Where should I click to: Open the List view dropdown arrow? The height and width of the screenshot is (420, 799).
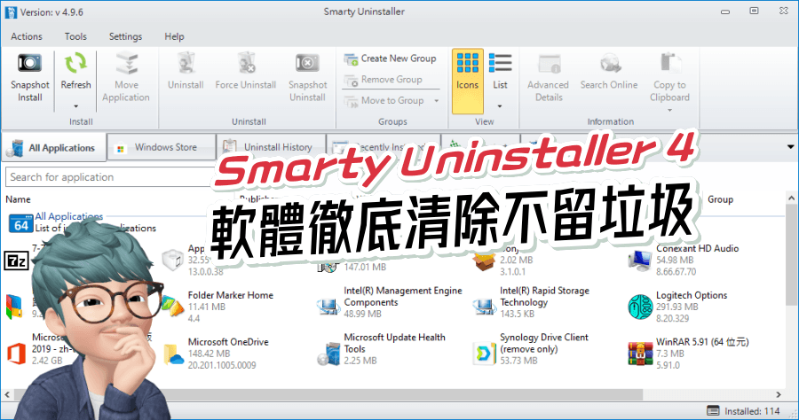tap(500, 106)
